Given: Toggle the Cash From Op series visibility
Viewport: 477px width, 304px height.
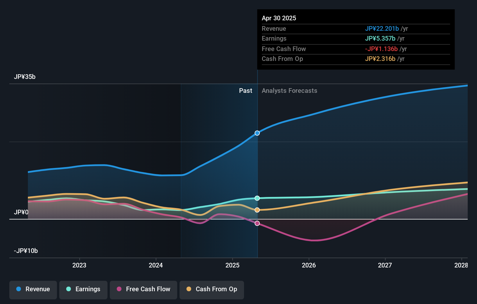Looking at the screenshot, I should [211, 289].
